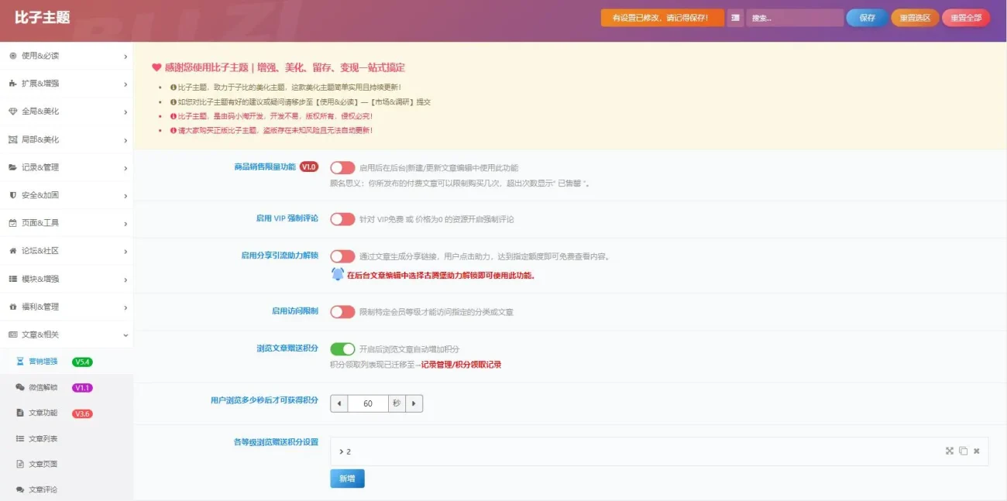Viewport: 1007px width, 501px height.
Task: Click the calendar icon beside 页面&工具
Action: [12, 223]
